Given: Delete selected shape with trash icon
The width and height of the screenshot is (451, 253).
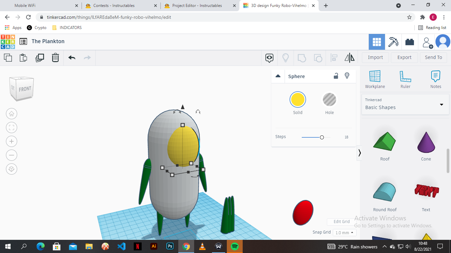Looking at the screenshot, I should click(55, 58).
